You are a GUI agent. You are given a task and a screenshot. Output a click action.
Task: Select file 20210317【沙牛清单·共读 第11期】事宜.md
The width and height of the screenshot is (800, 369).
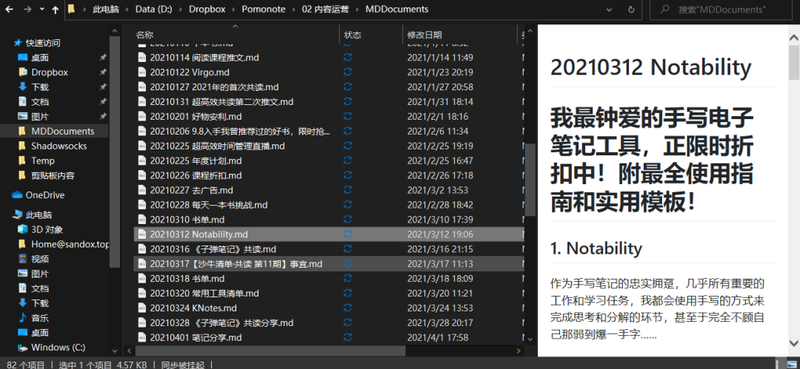pyautogui.click(x=236, y=265)
